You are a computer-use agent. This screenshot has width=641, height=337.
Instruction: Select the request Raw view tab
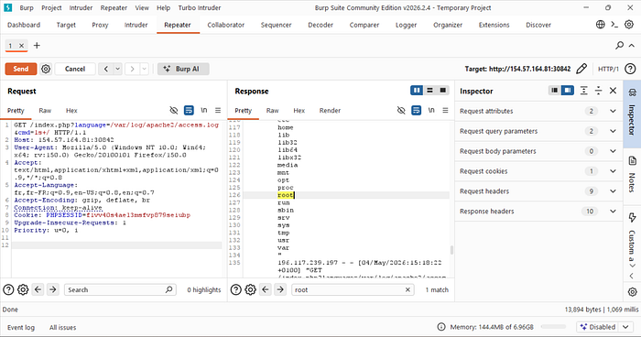click(x=45, y=111)
